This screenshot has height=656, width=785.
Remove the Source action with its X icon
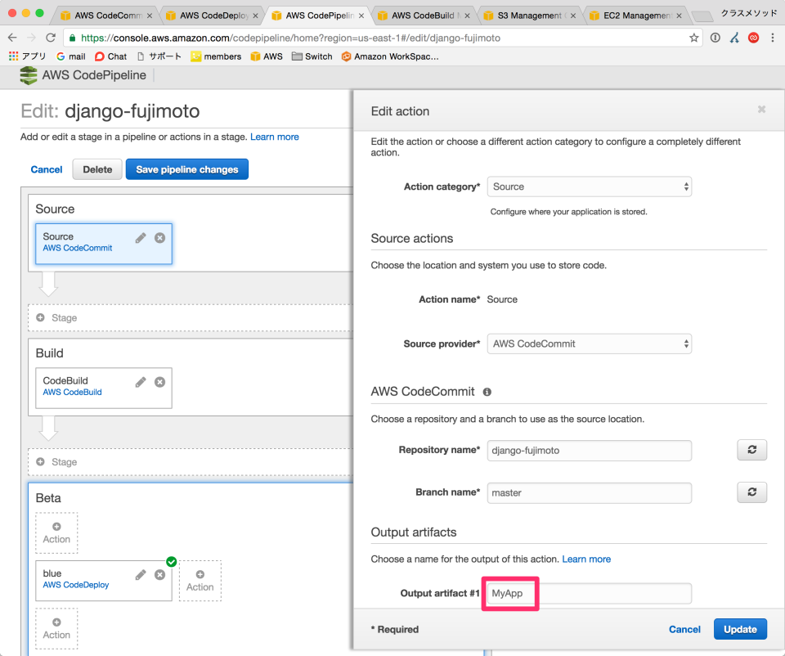(159, 237)
